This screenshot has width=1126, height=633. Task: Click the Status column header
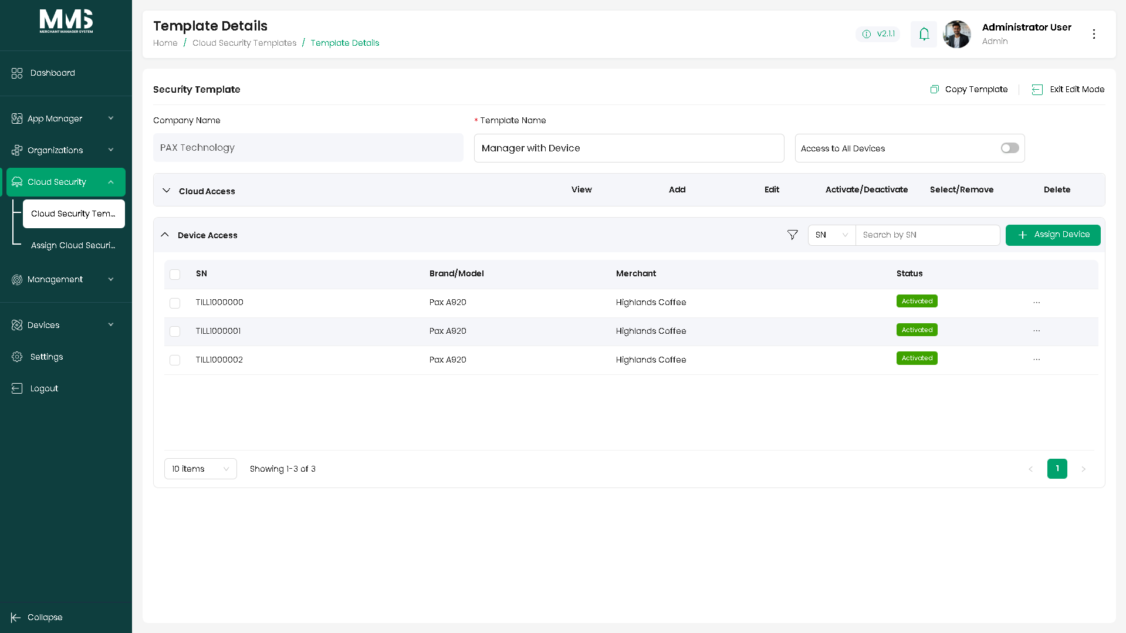click(909, 273)
